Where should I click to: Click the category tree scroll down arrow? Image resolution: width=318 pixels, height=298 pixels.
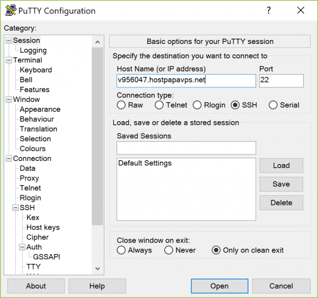tap(98, 269)
